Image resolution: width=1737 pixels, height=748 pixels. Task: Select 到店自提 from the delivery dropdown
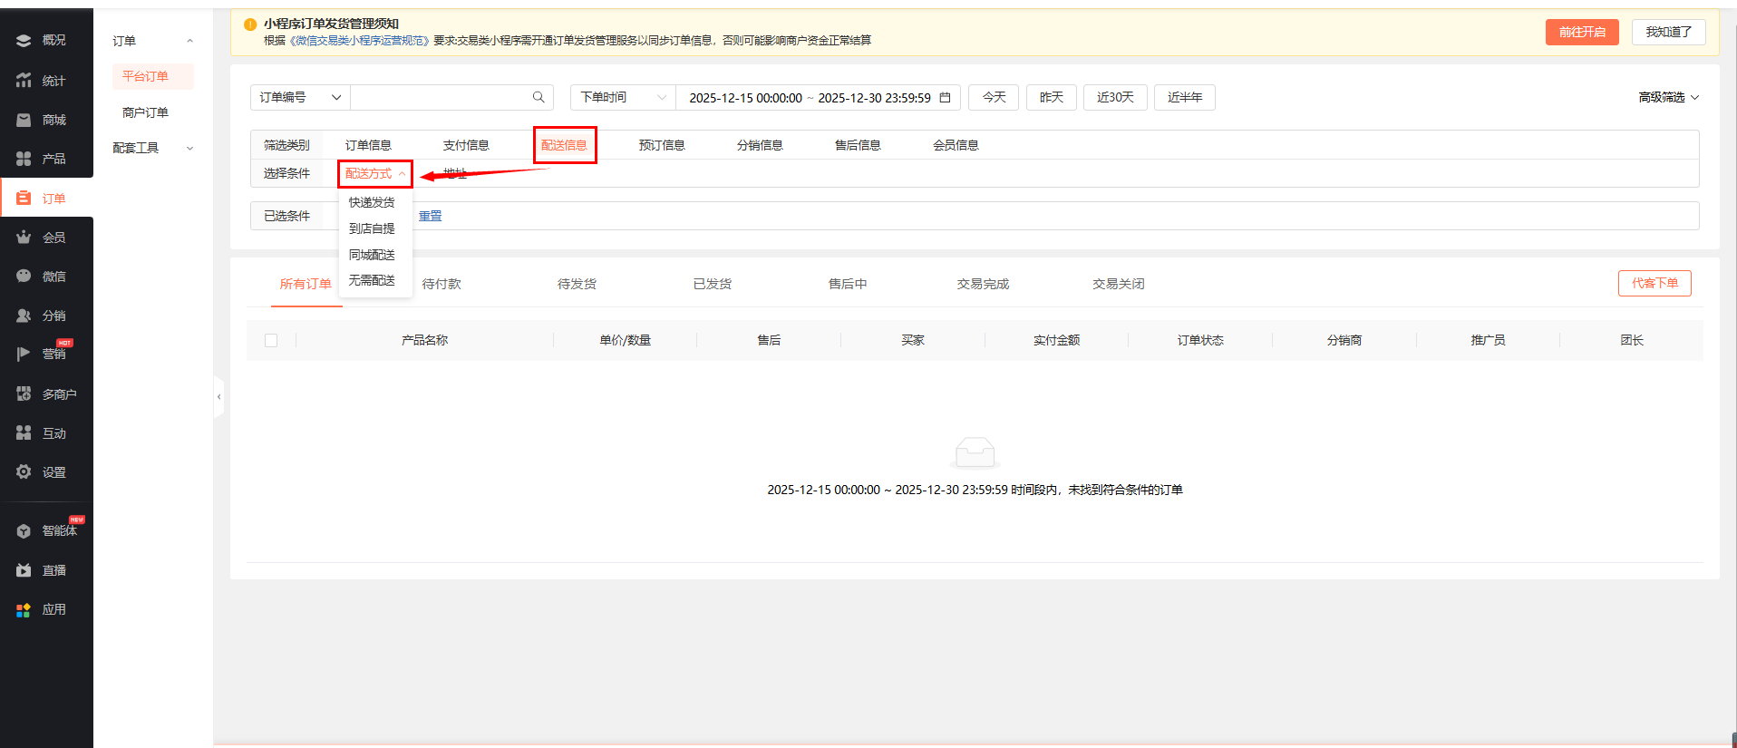click(x=372, y=228)
